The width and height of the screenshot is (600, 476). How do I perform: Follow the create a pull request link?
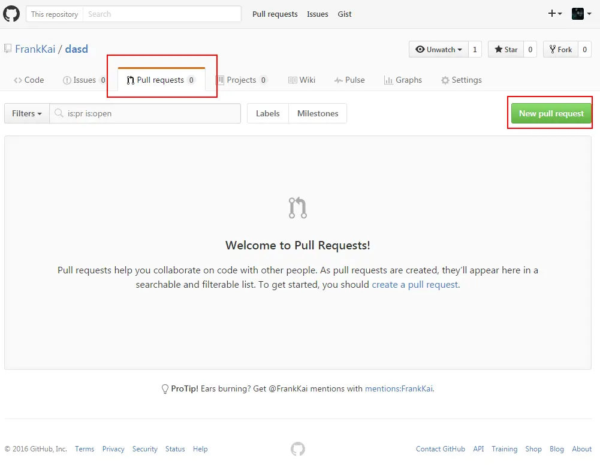click(415, 285)
